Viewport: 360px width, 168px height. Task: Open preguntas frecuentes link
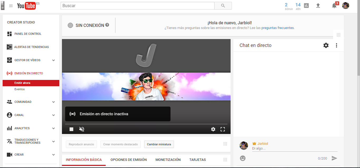tap(278, 28)
